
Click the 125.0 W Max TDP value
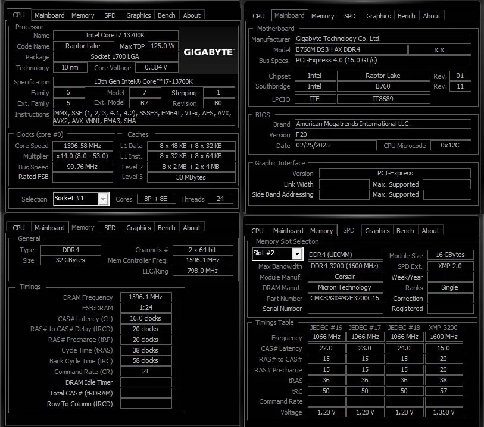(x=163, y=46)
